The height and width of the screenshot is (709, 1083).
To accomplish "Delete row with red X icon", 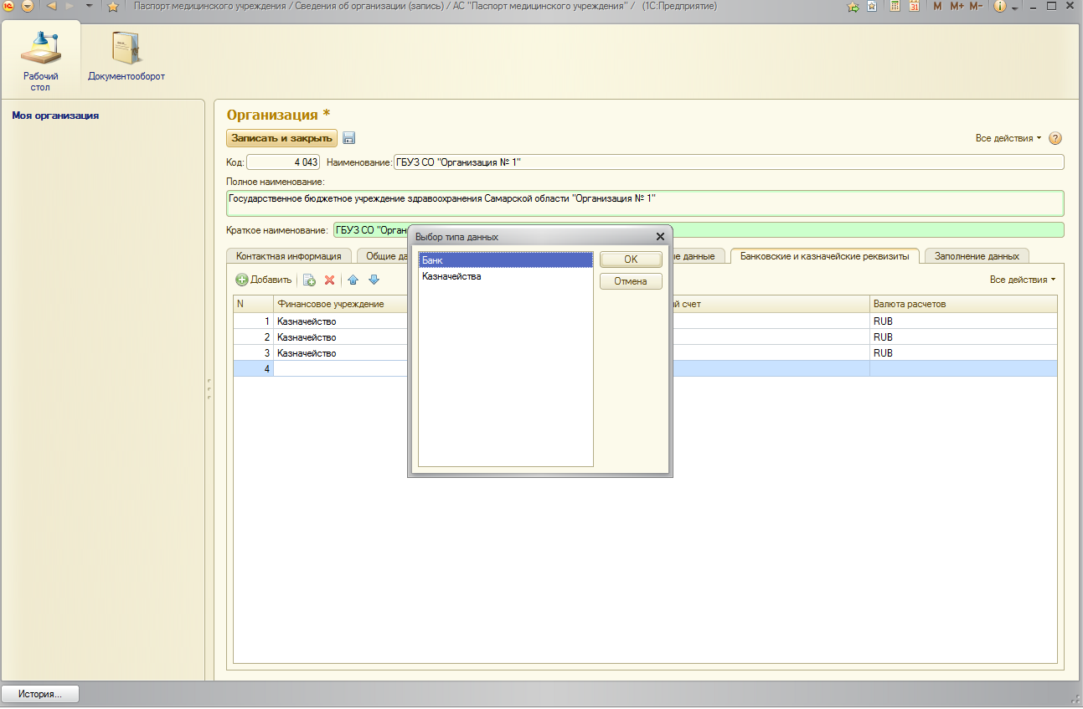I will pyautogui.click(x=330, y=280).
